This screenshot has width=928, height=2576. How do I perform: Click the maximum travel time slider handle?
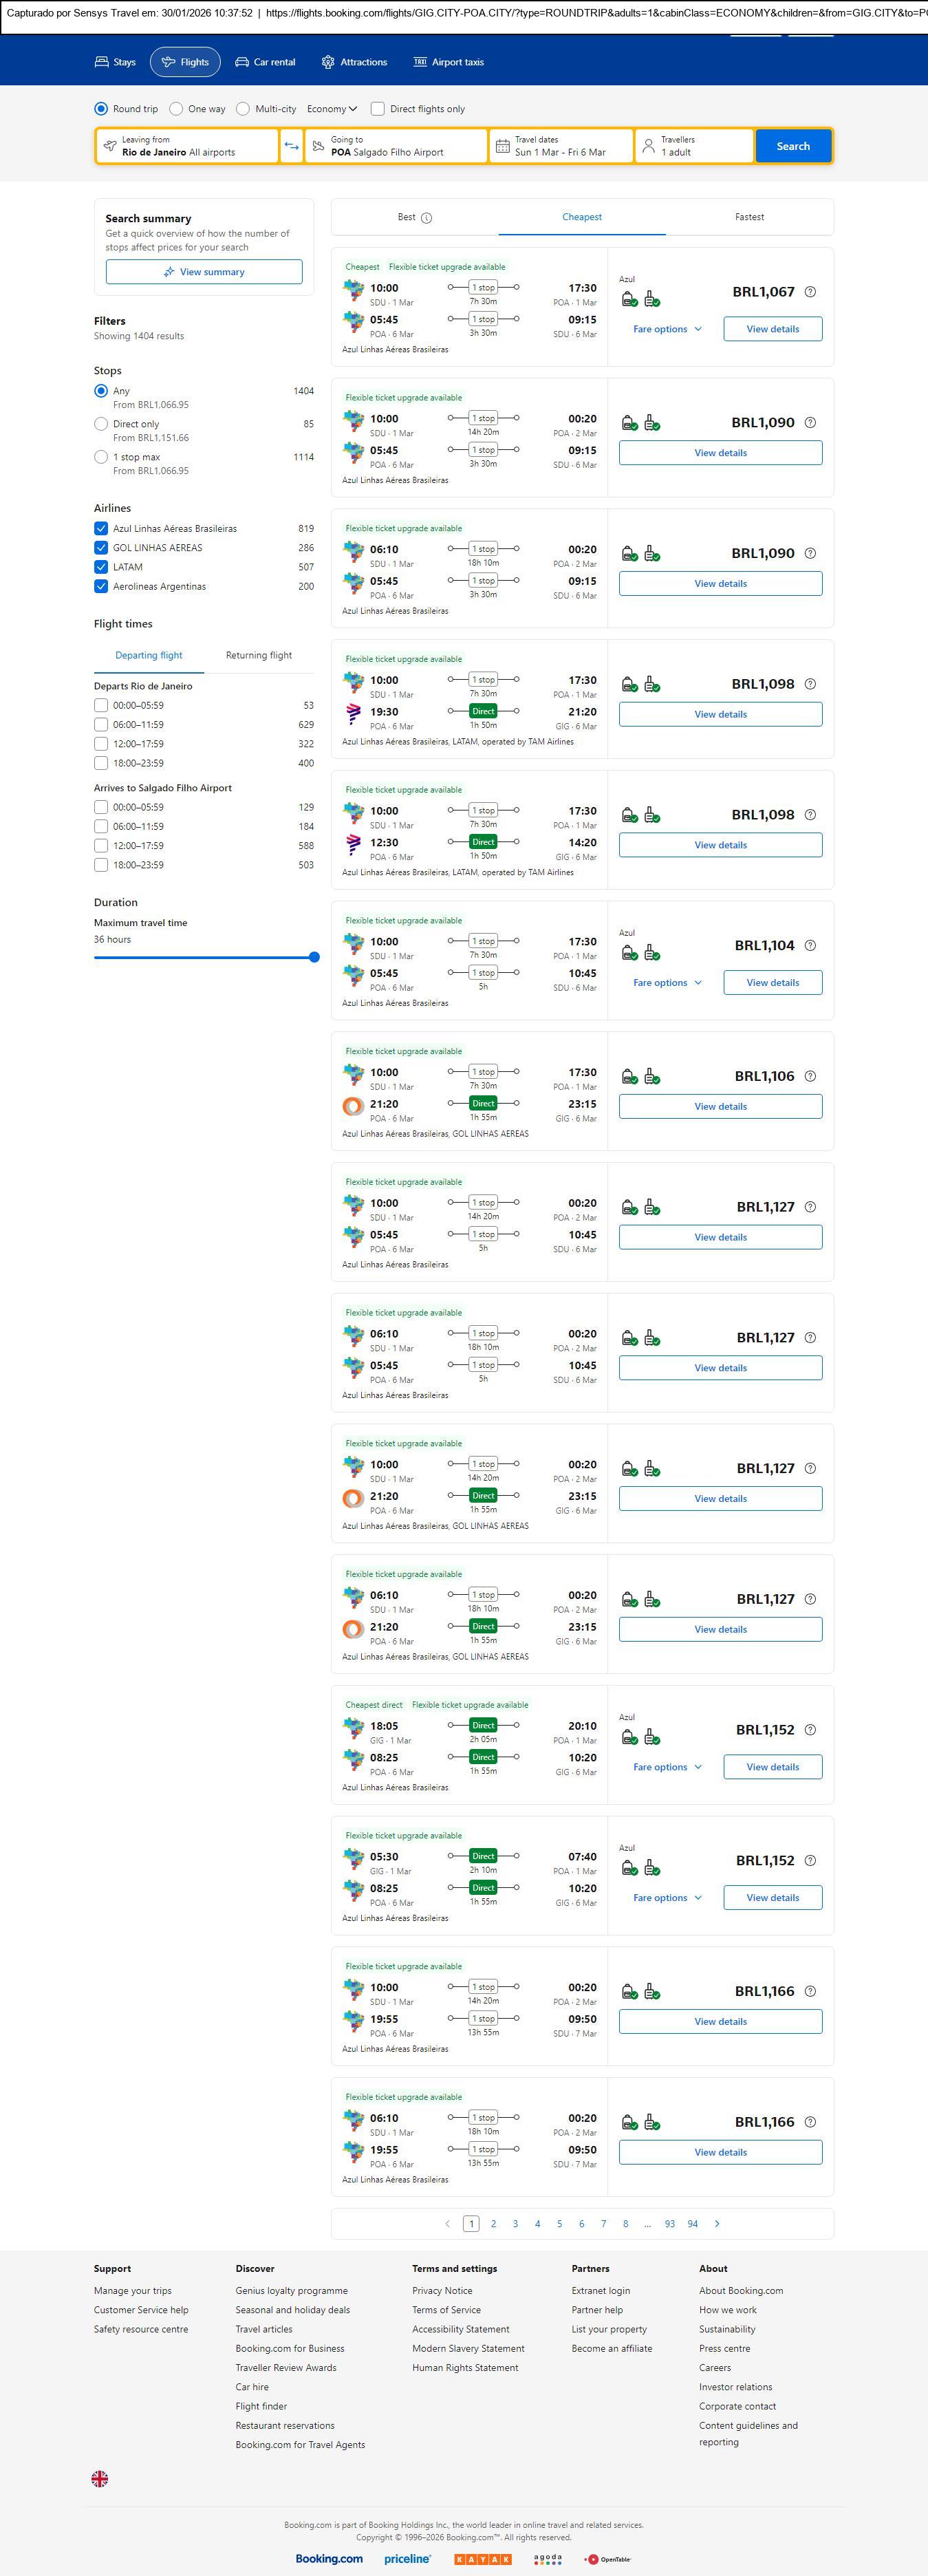(314, 957)
